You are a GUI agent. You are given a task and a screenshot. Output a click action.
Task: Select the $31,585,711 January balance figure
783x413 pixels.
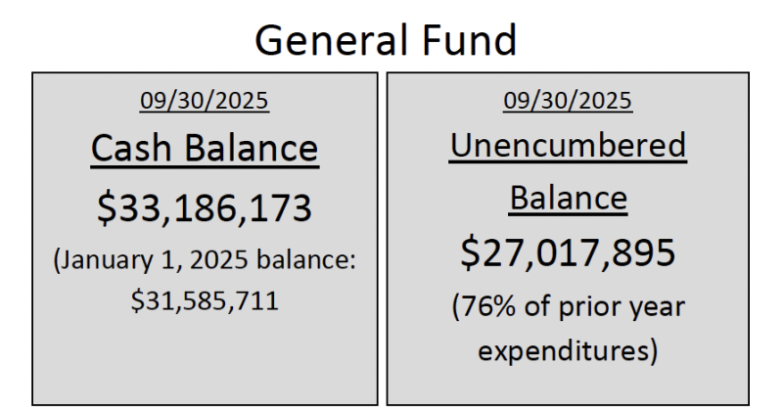[x=205, y=299]
